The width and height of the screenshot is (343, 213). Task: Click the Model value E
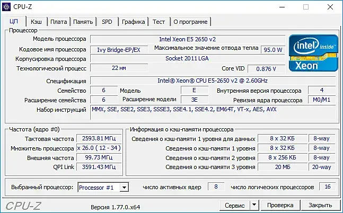[x=195, y=90]
